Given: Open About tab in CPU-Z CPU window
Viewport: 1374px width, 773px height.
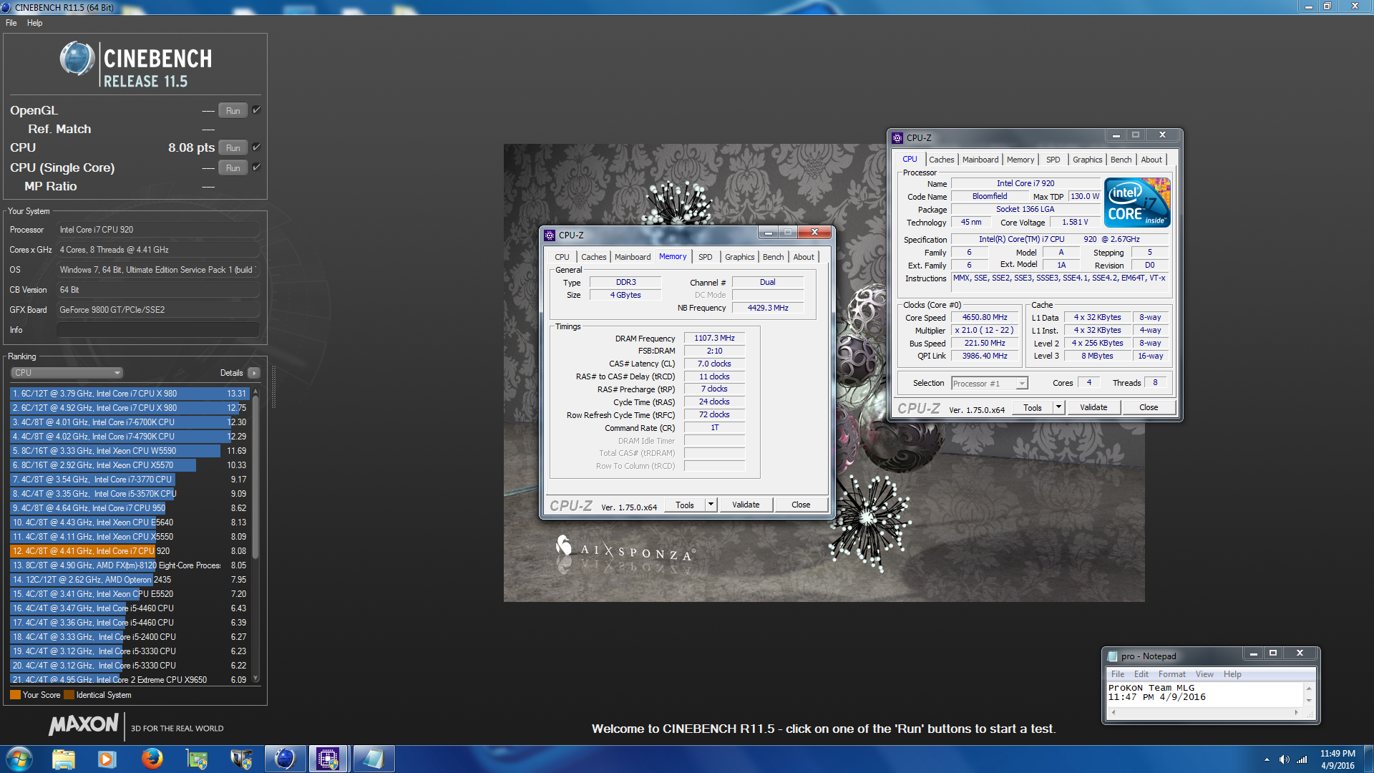Looking at the screenshot, I should pos(1151,160).
